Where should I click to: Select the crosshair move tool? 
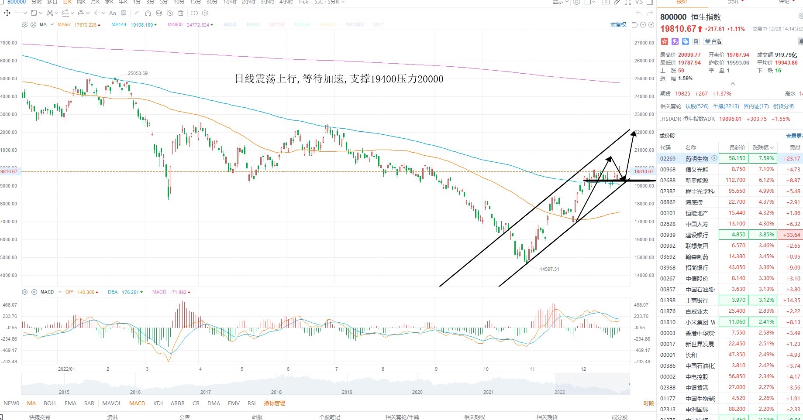coord(7,13)
